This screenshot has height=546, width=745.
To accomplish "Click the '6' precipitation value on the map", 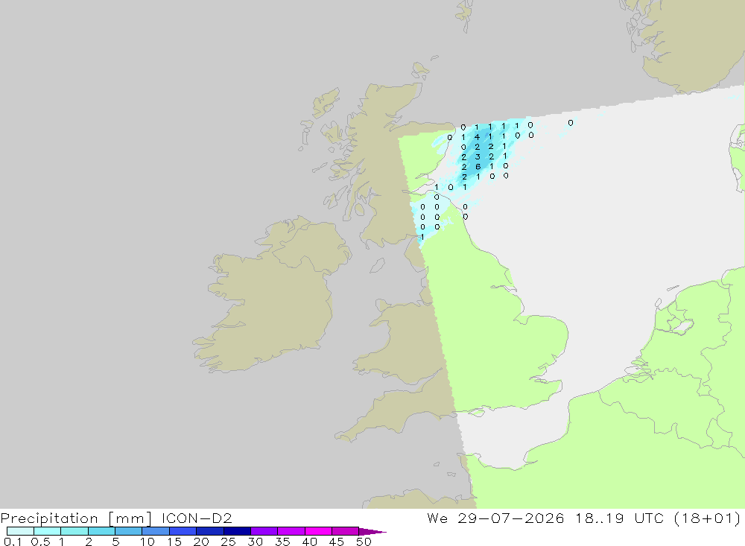I will click(478, 167).
